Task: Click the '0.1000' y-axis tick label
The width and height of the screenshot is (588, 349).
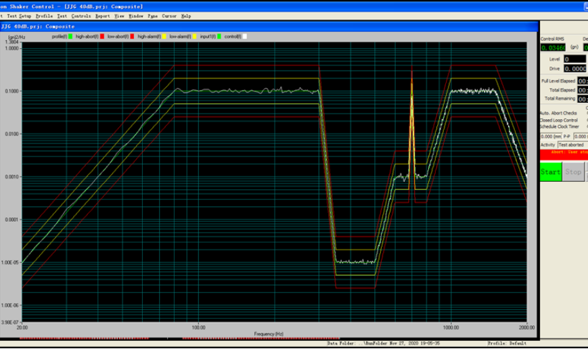Action: coord(12,91)
